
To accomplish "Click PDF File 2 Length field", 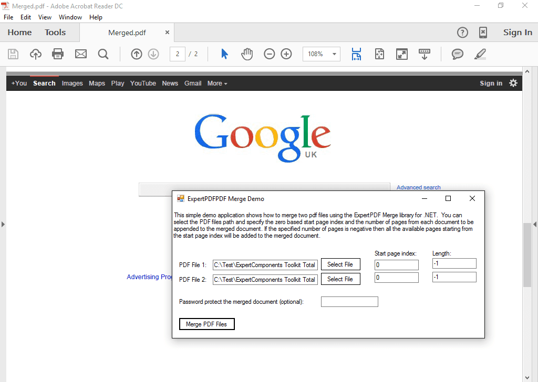I will point(454,277).
